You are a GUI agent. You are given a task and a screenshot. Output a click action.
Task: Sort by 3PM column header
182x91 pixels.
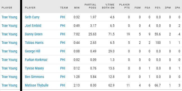pos(168,8)
